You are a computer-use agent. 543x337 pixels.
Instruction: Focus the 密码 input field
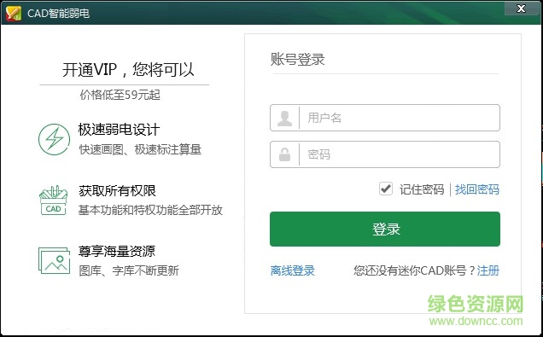pos(385,154)
